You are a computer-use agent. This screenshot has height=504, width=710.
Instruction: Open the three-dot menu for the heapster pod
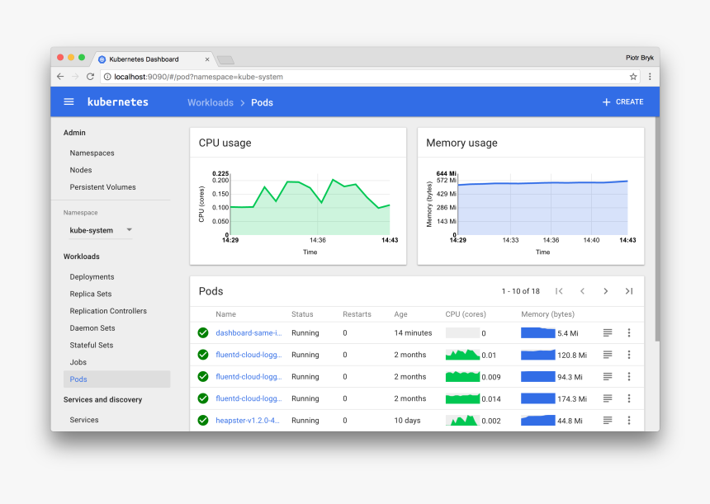click(x=629, y=420)
